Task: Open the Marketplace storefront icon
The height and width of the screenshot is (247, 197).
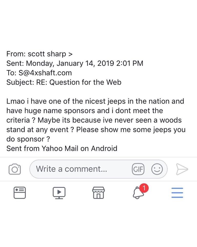Action: point(98,193)
